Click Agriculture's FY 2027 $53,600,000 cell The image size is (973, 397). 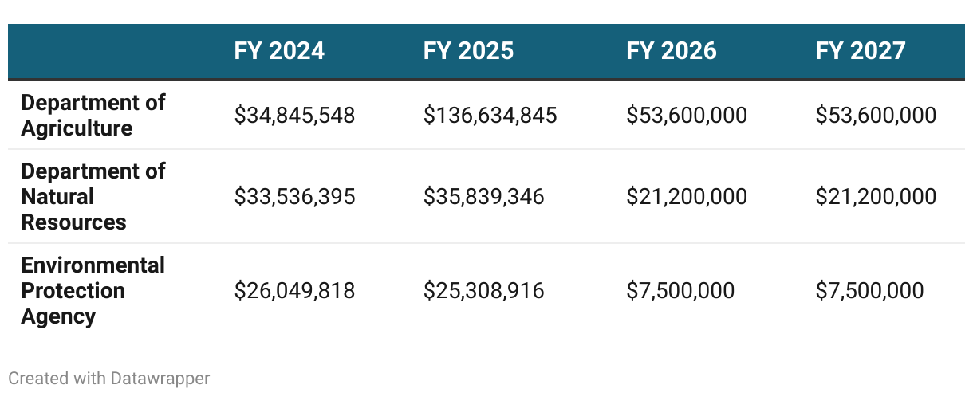tap(876, 116)
